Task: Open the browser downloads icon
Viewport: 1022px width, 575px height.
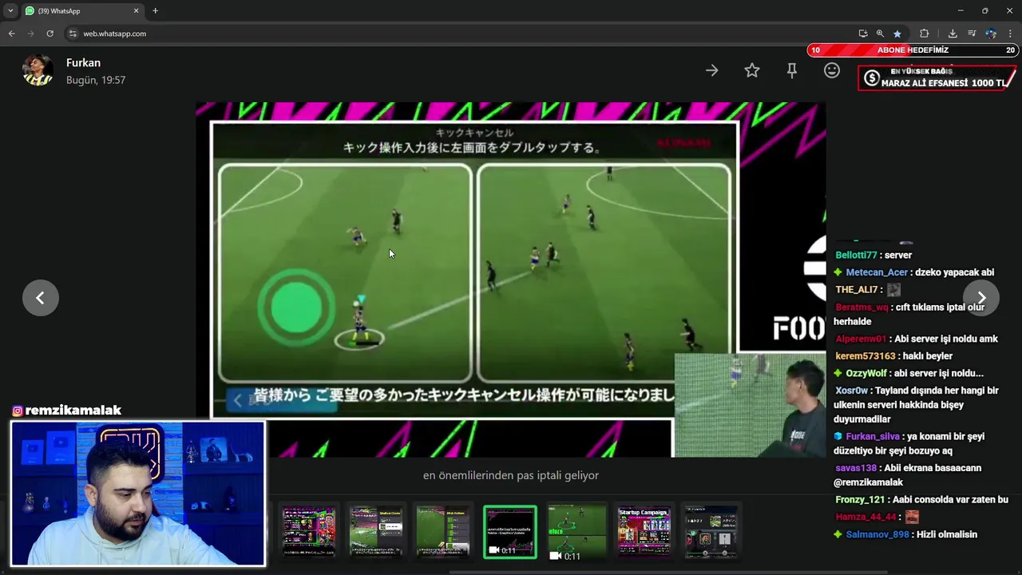Action: 953,34
